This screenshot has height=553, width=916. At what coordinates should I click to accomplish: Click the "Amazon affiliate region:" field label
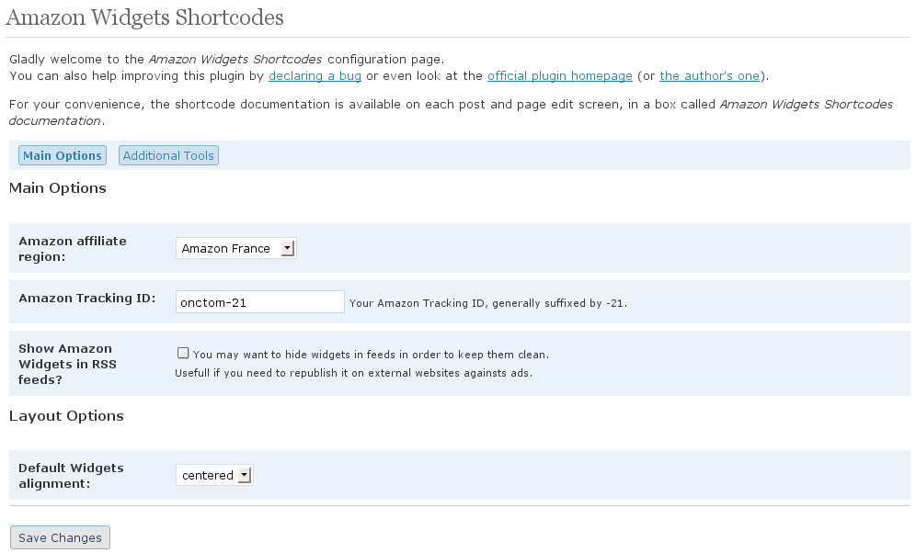click(x=73, y=249)
